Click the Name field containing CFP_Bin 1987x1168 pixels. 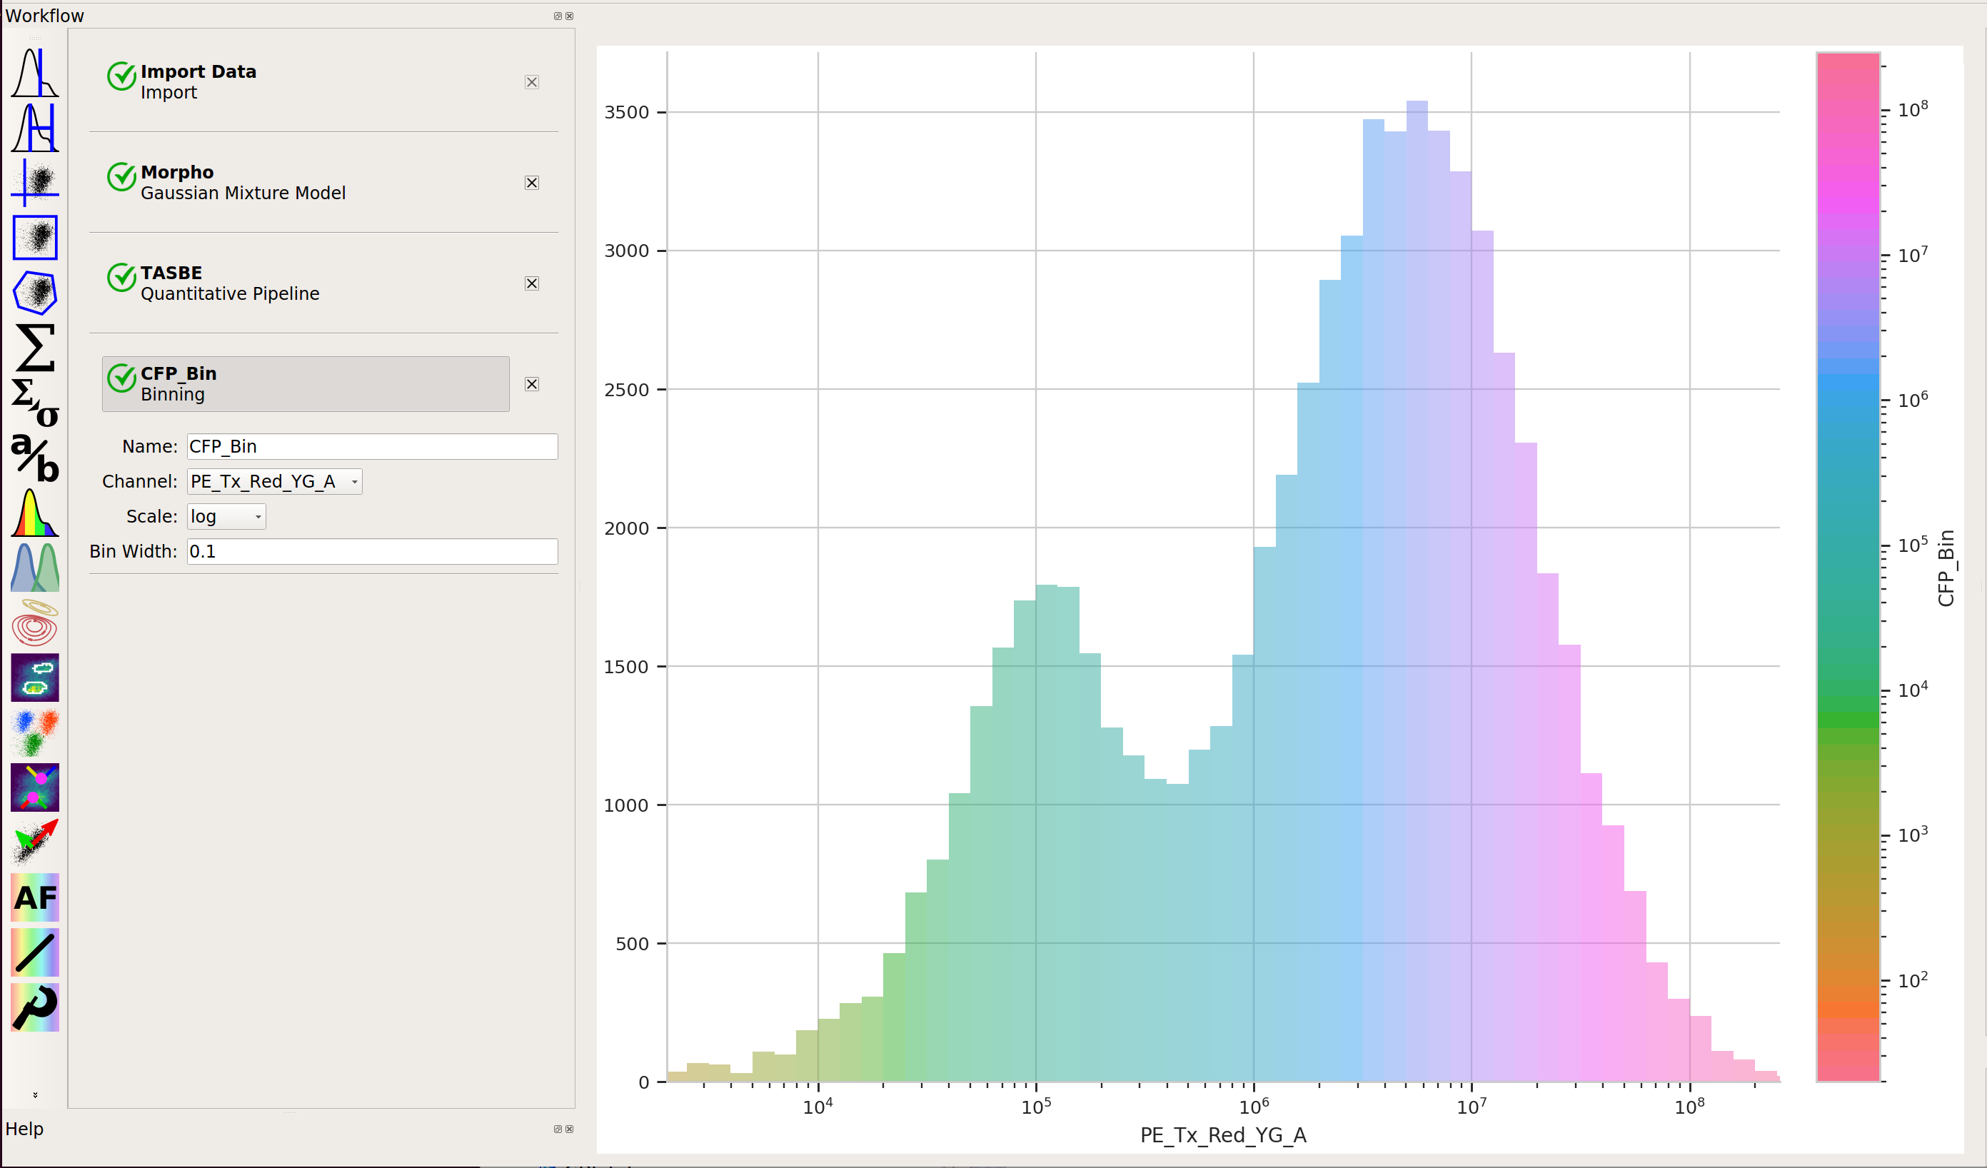372,446
